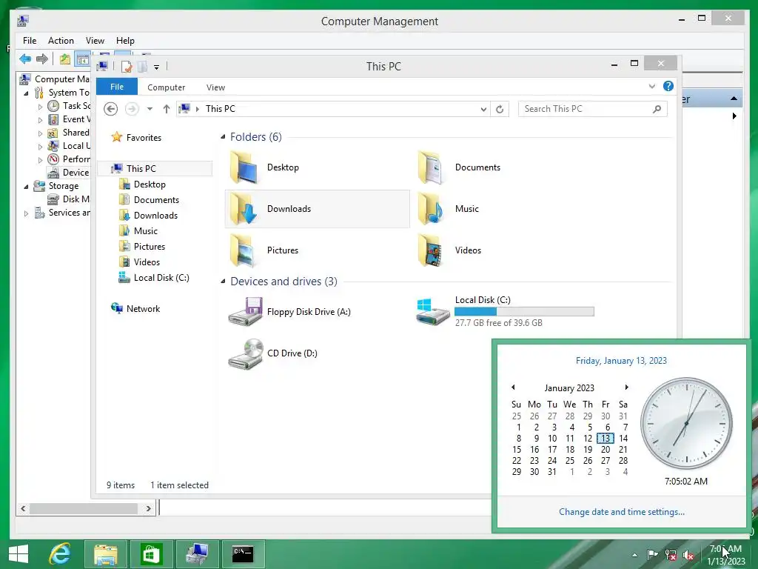This screenshot has width=758, height=569.
Task: Collapse the Devices and drives (3) group
Action: [223, 282]
